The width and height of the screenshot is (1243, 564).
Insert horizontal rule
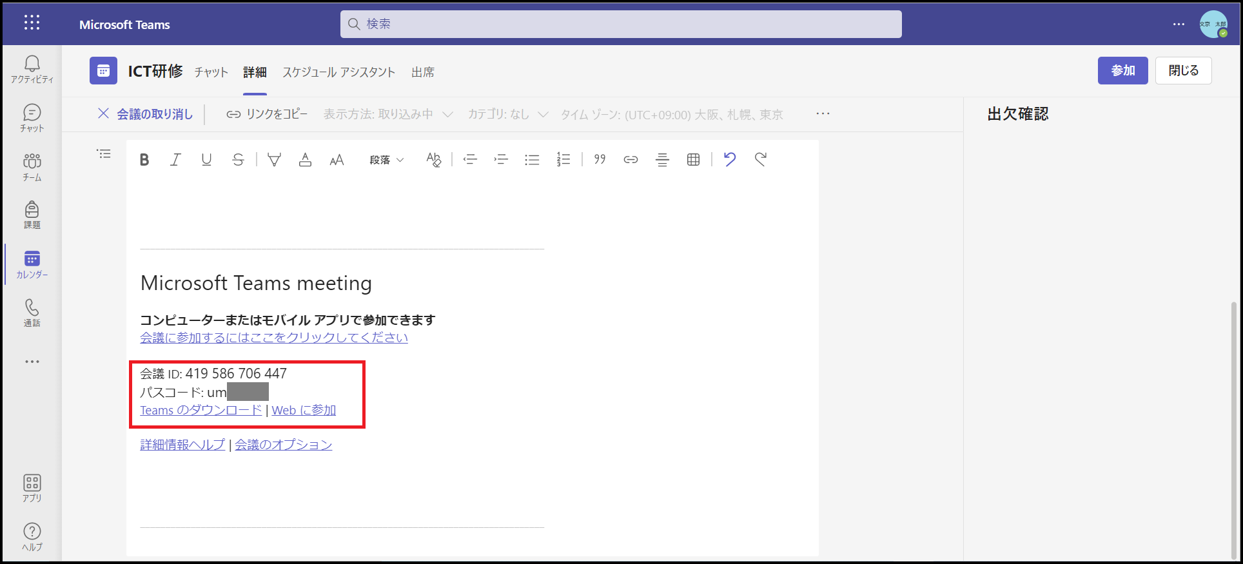click(x=662, y=160)
